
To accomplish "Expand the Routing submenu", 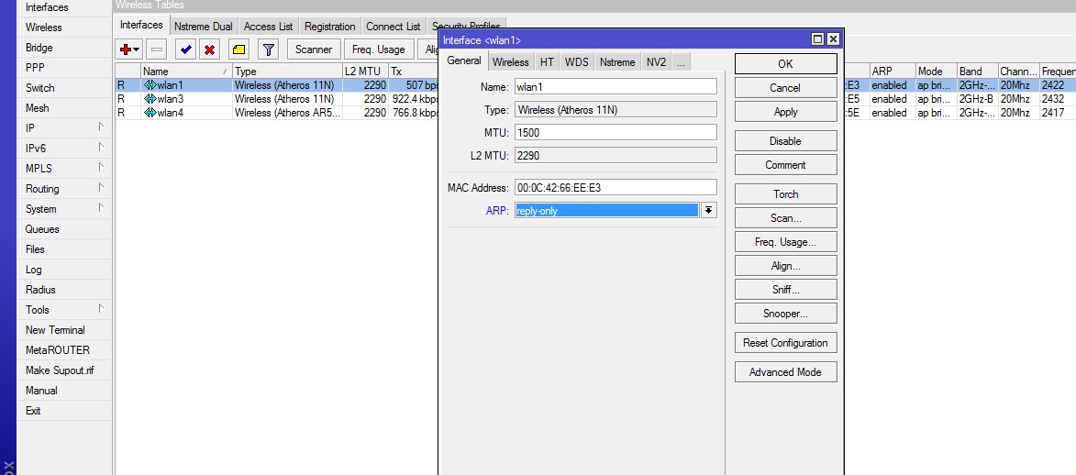I will click(x=101, y=187).
